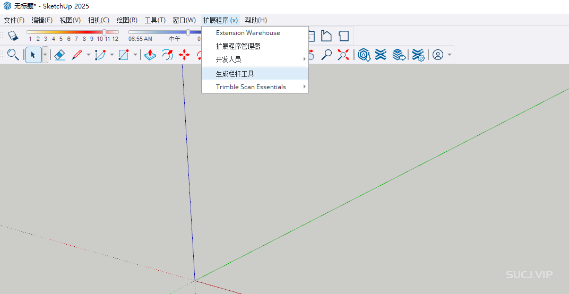Open the 窗口(W) menu

coord(184,20)
